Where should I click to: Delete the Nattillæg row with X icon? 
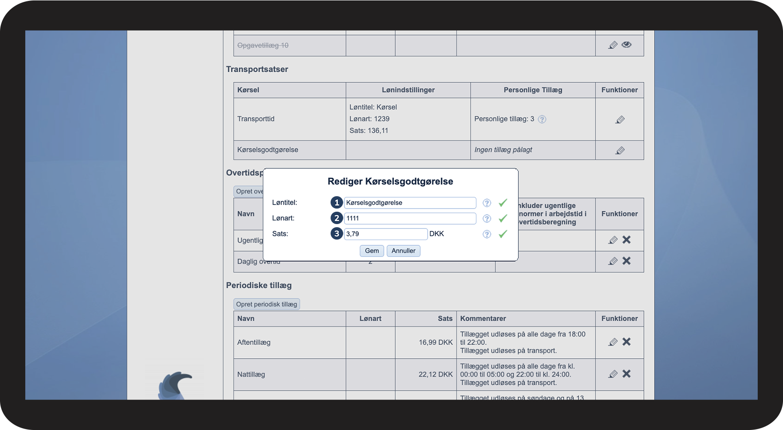click(626, 374)
